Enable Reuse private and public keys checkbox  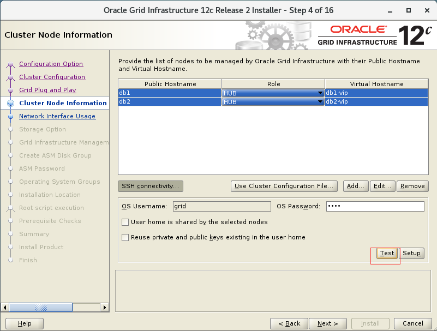(125, 237)
